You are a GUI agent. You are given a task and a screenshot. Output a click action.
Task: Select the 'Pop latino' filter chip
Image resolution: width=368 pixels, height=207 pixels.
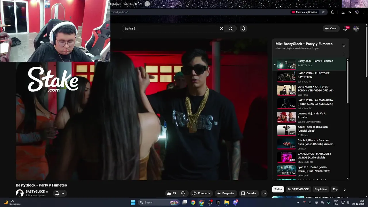coord(321,189)
